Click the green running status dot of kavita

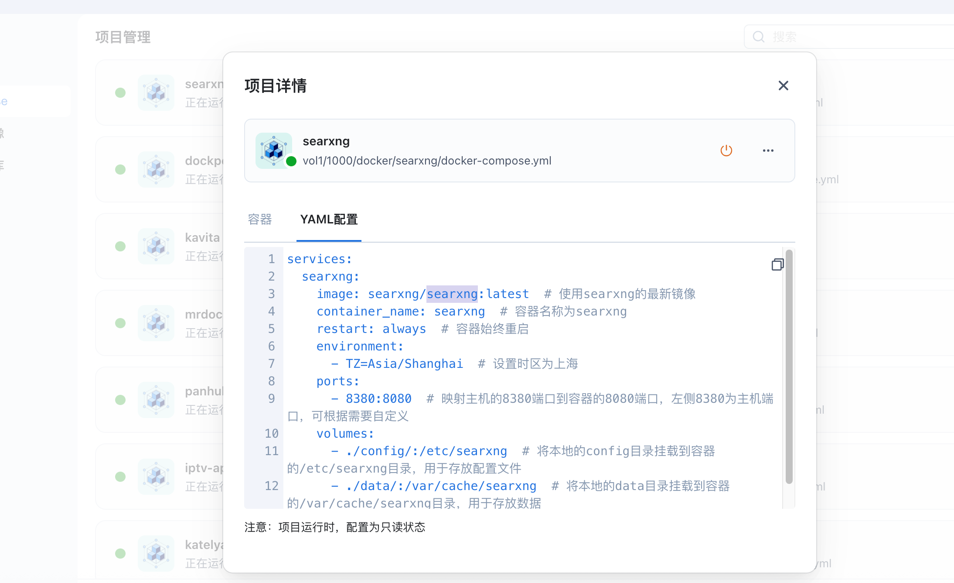pyautogui.click(x=120, y=246)
